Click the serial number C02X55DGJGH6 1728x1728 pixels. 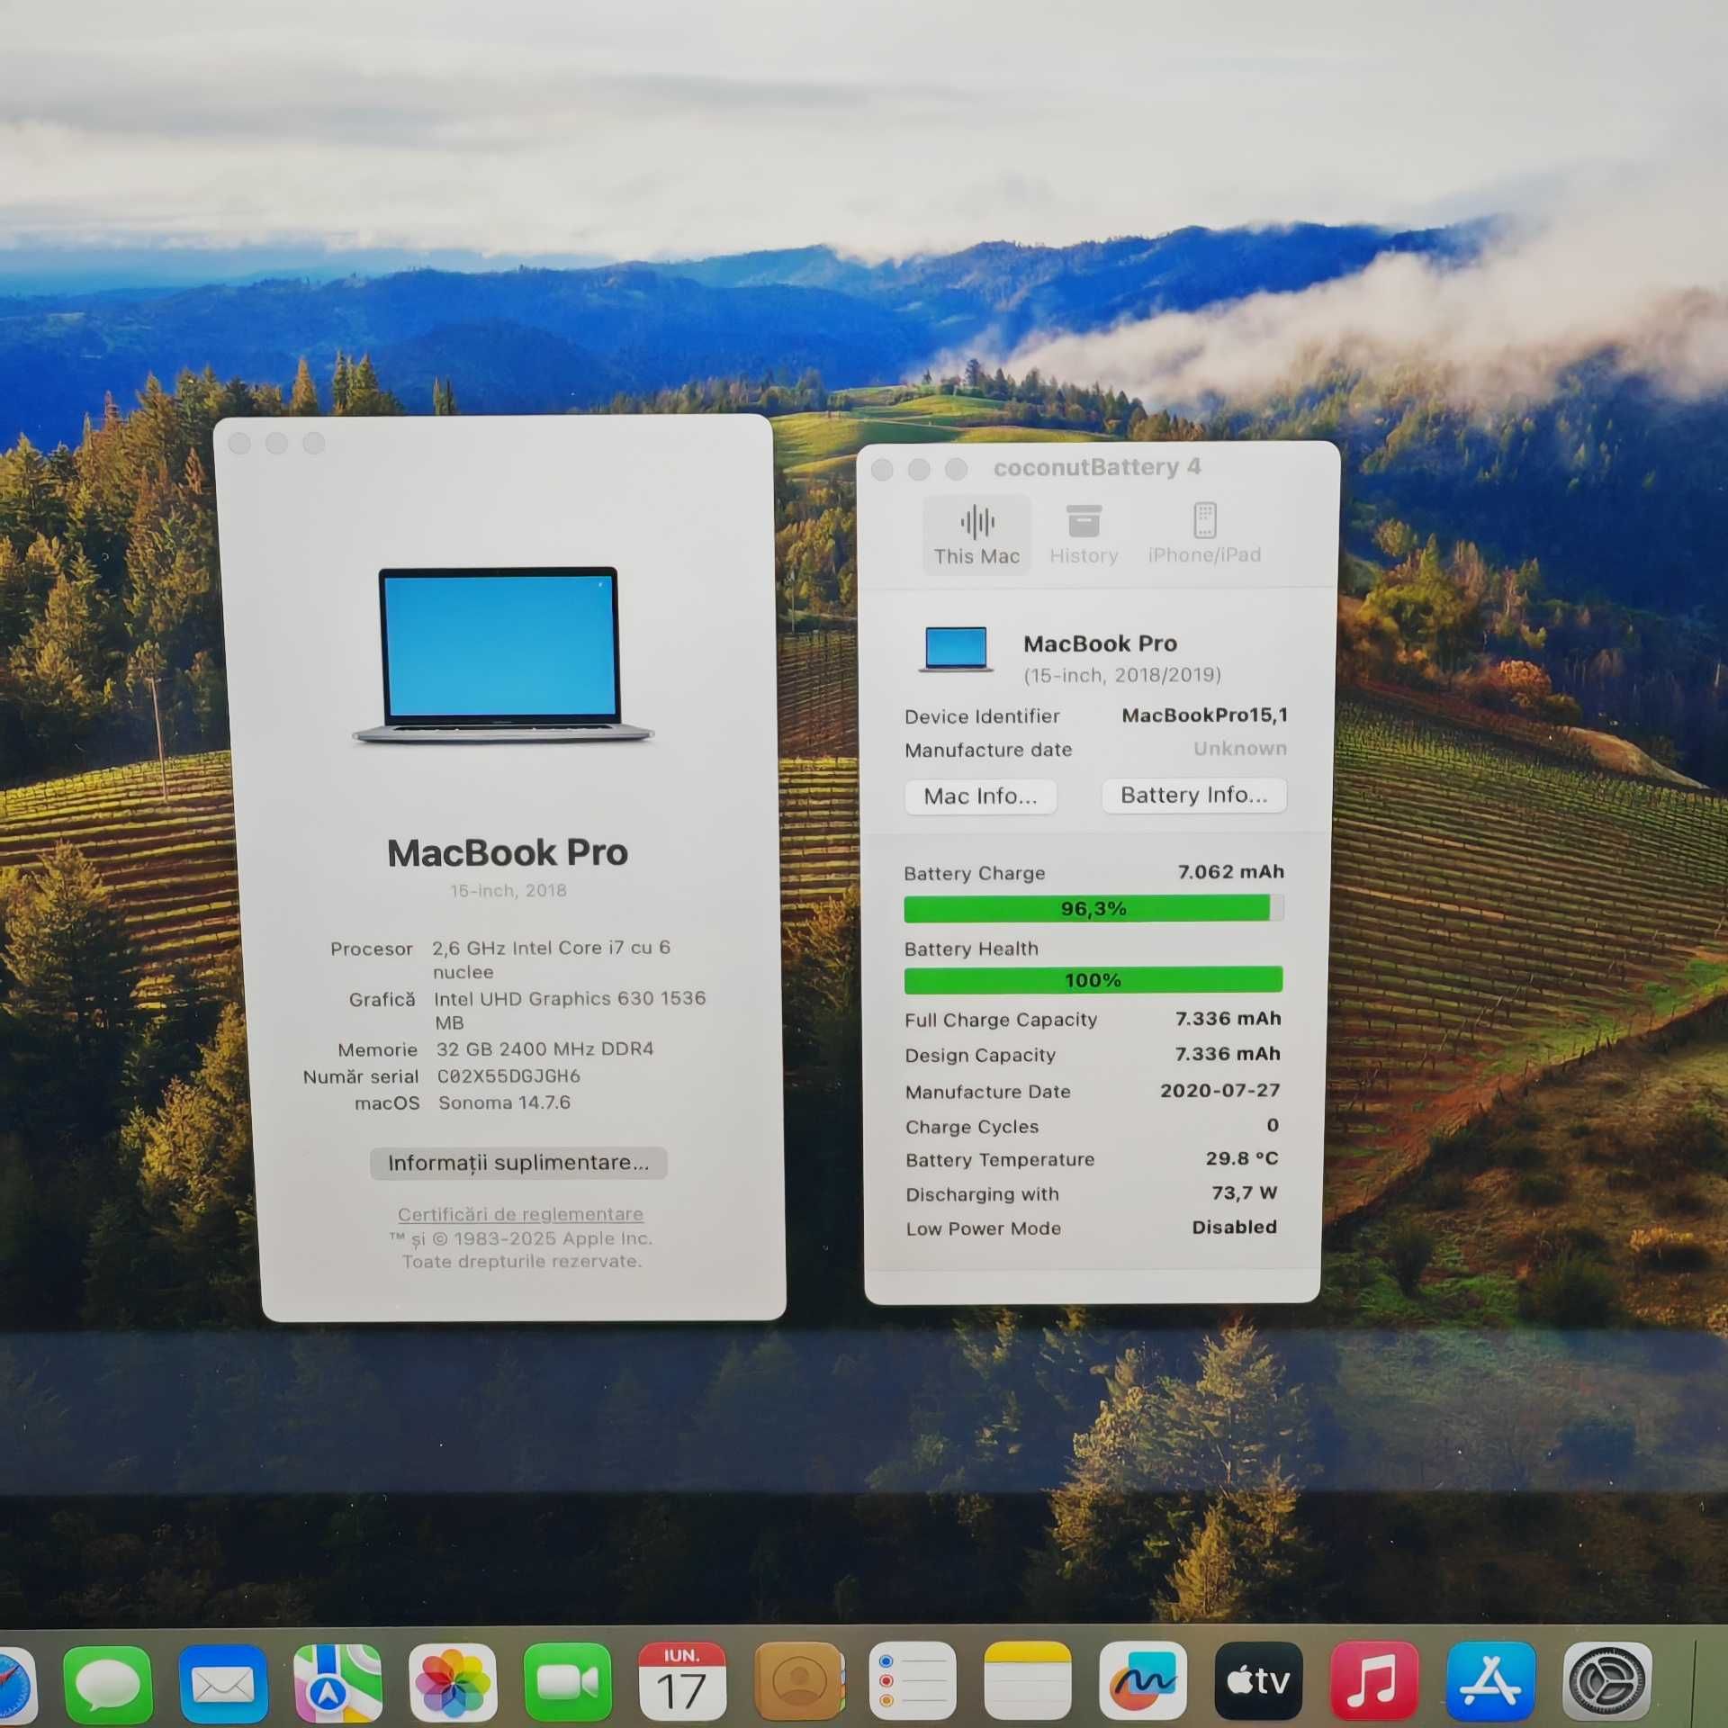click(x=508, y=1076)
